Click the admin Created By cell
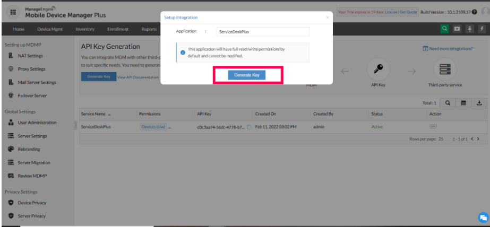 pyautogui.click(x=319, y=127)
